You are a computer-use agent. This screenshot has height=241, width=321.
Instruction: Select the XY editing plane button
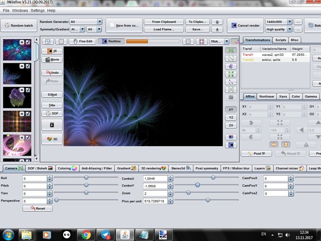[231, 109]
